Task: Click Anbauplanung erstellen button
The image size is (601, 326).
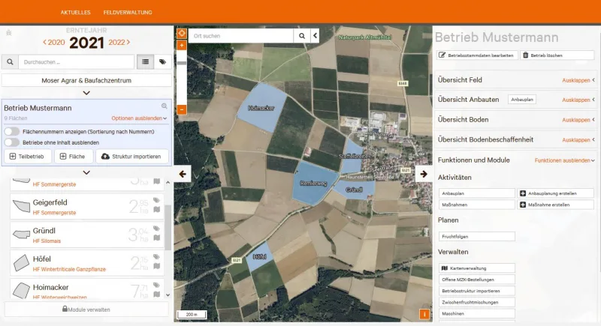Action: coord(555,193)
